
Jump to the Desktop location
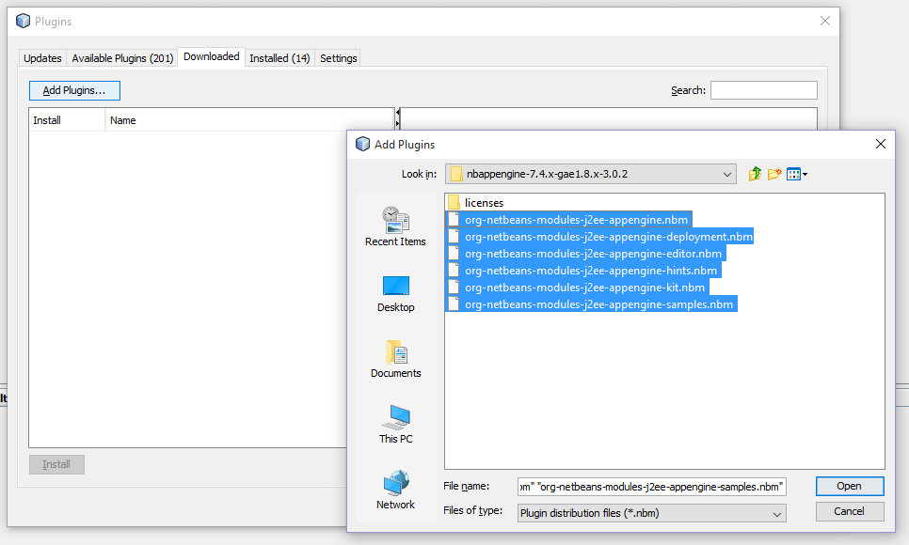click(395, 293)
